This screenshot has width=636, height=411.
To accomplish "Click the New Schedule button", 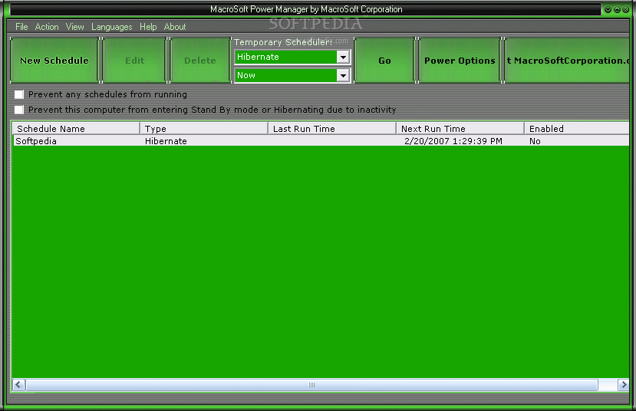I will (x=54, y=61).
